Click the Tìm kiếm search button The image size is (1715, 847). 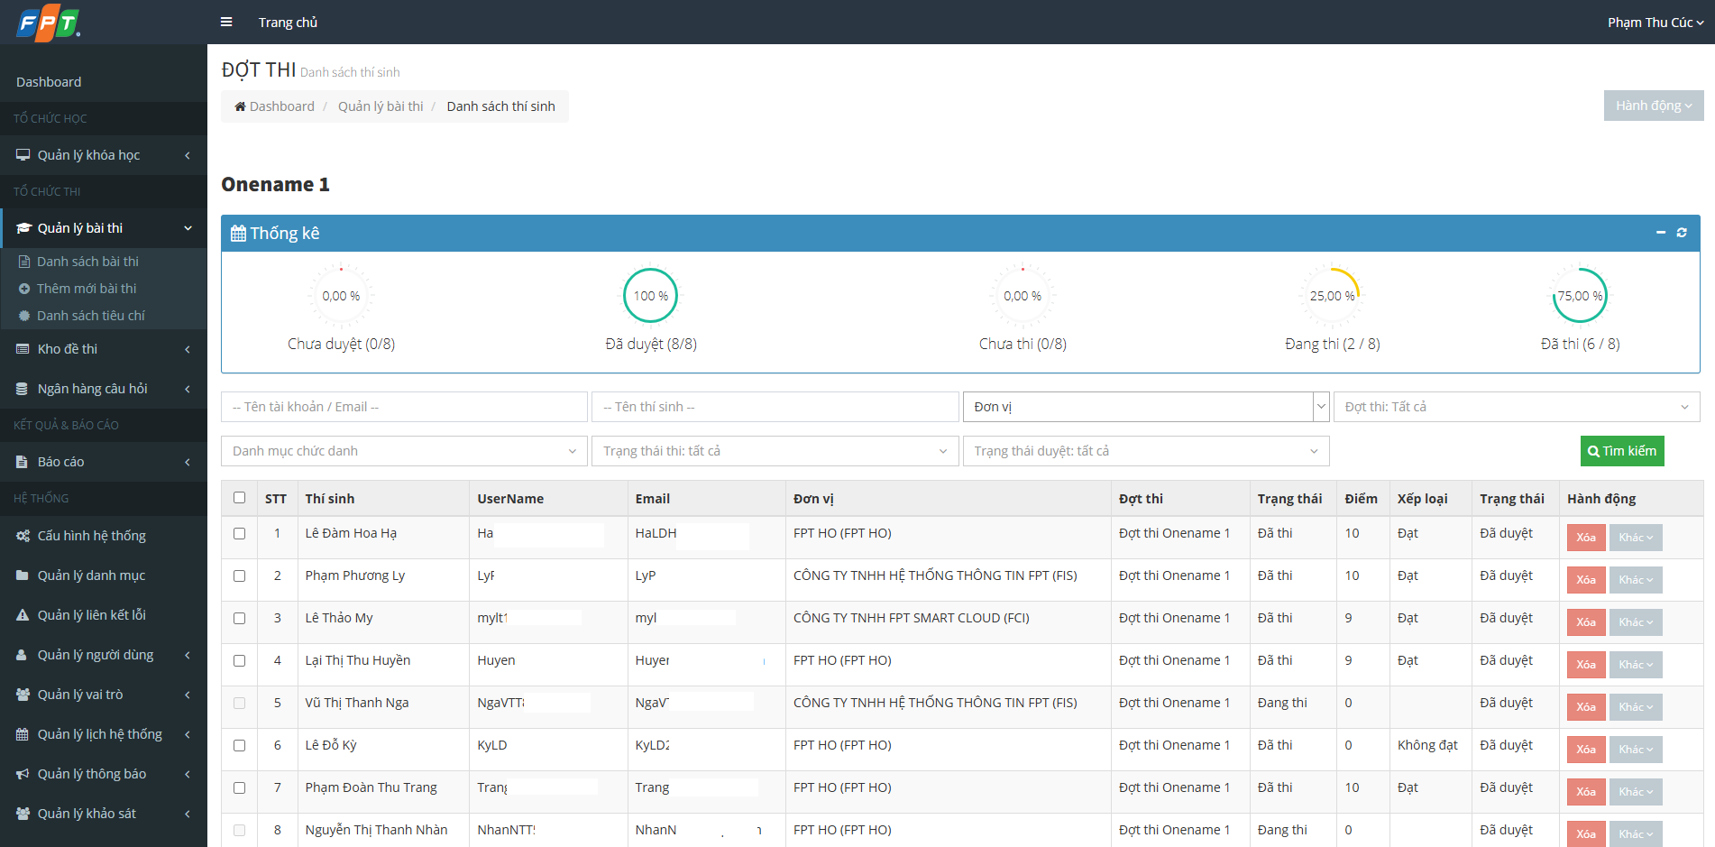[x=1622, y=451]
